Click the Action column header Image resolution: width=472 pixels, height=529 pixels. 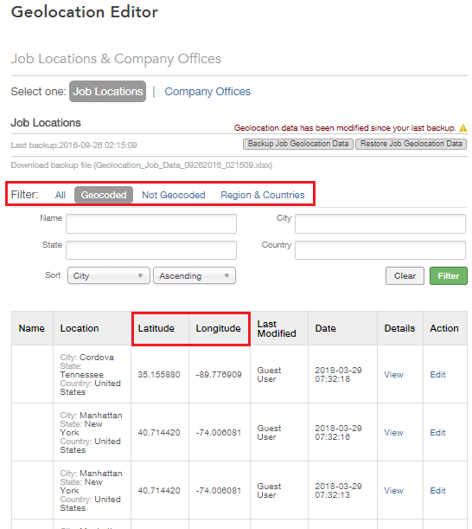click(x=444, y=328)
